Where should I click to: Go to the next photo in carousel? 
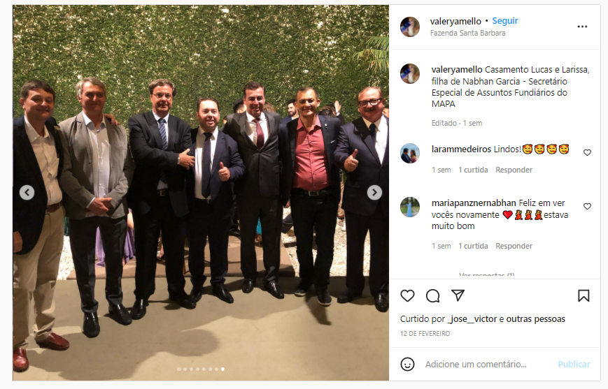click(x=374, y=192)
